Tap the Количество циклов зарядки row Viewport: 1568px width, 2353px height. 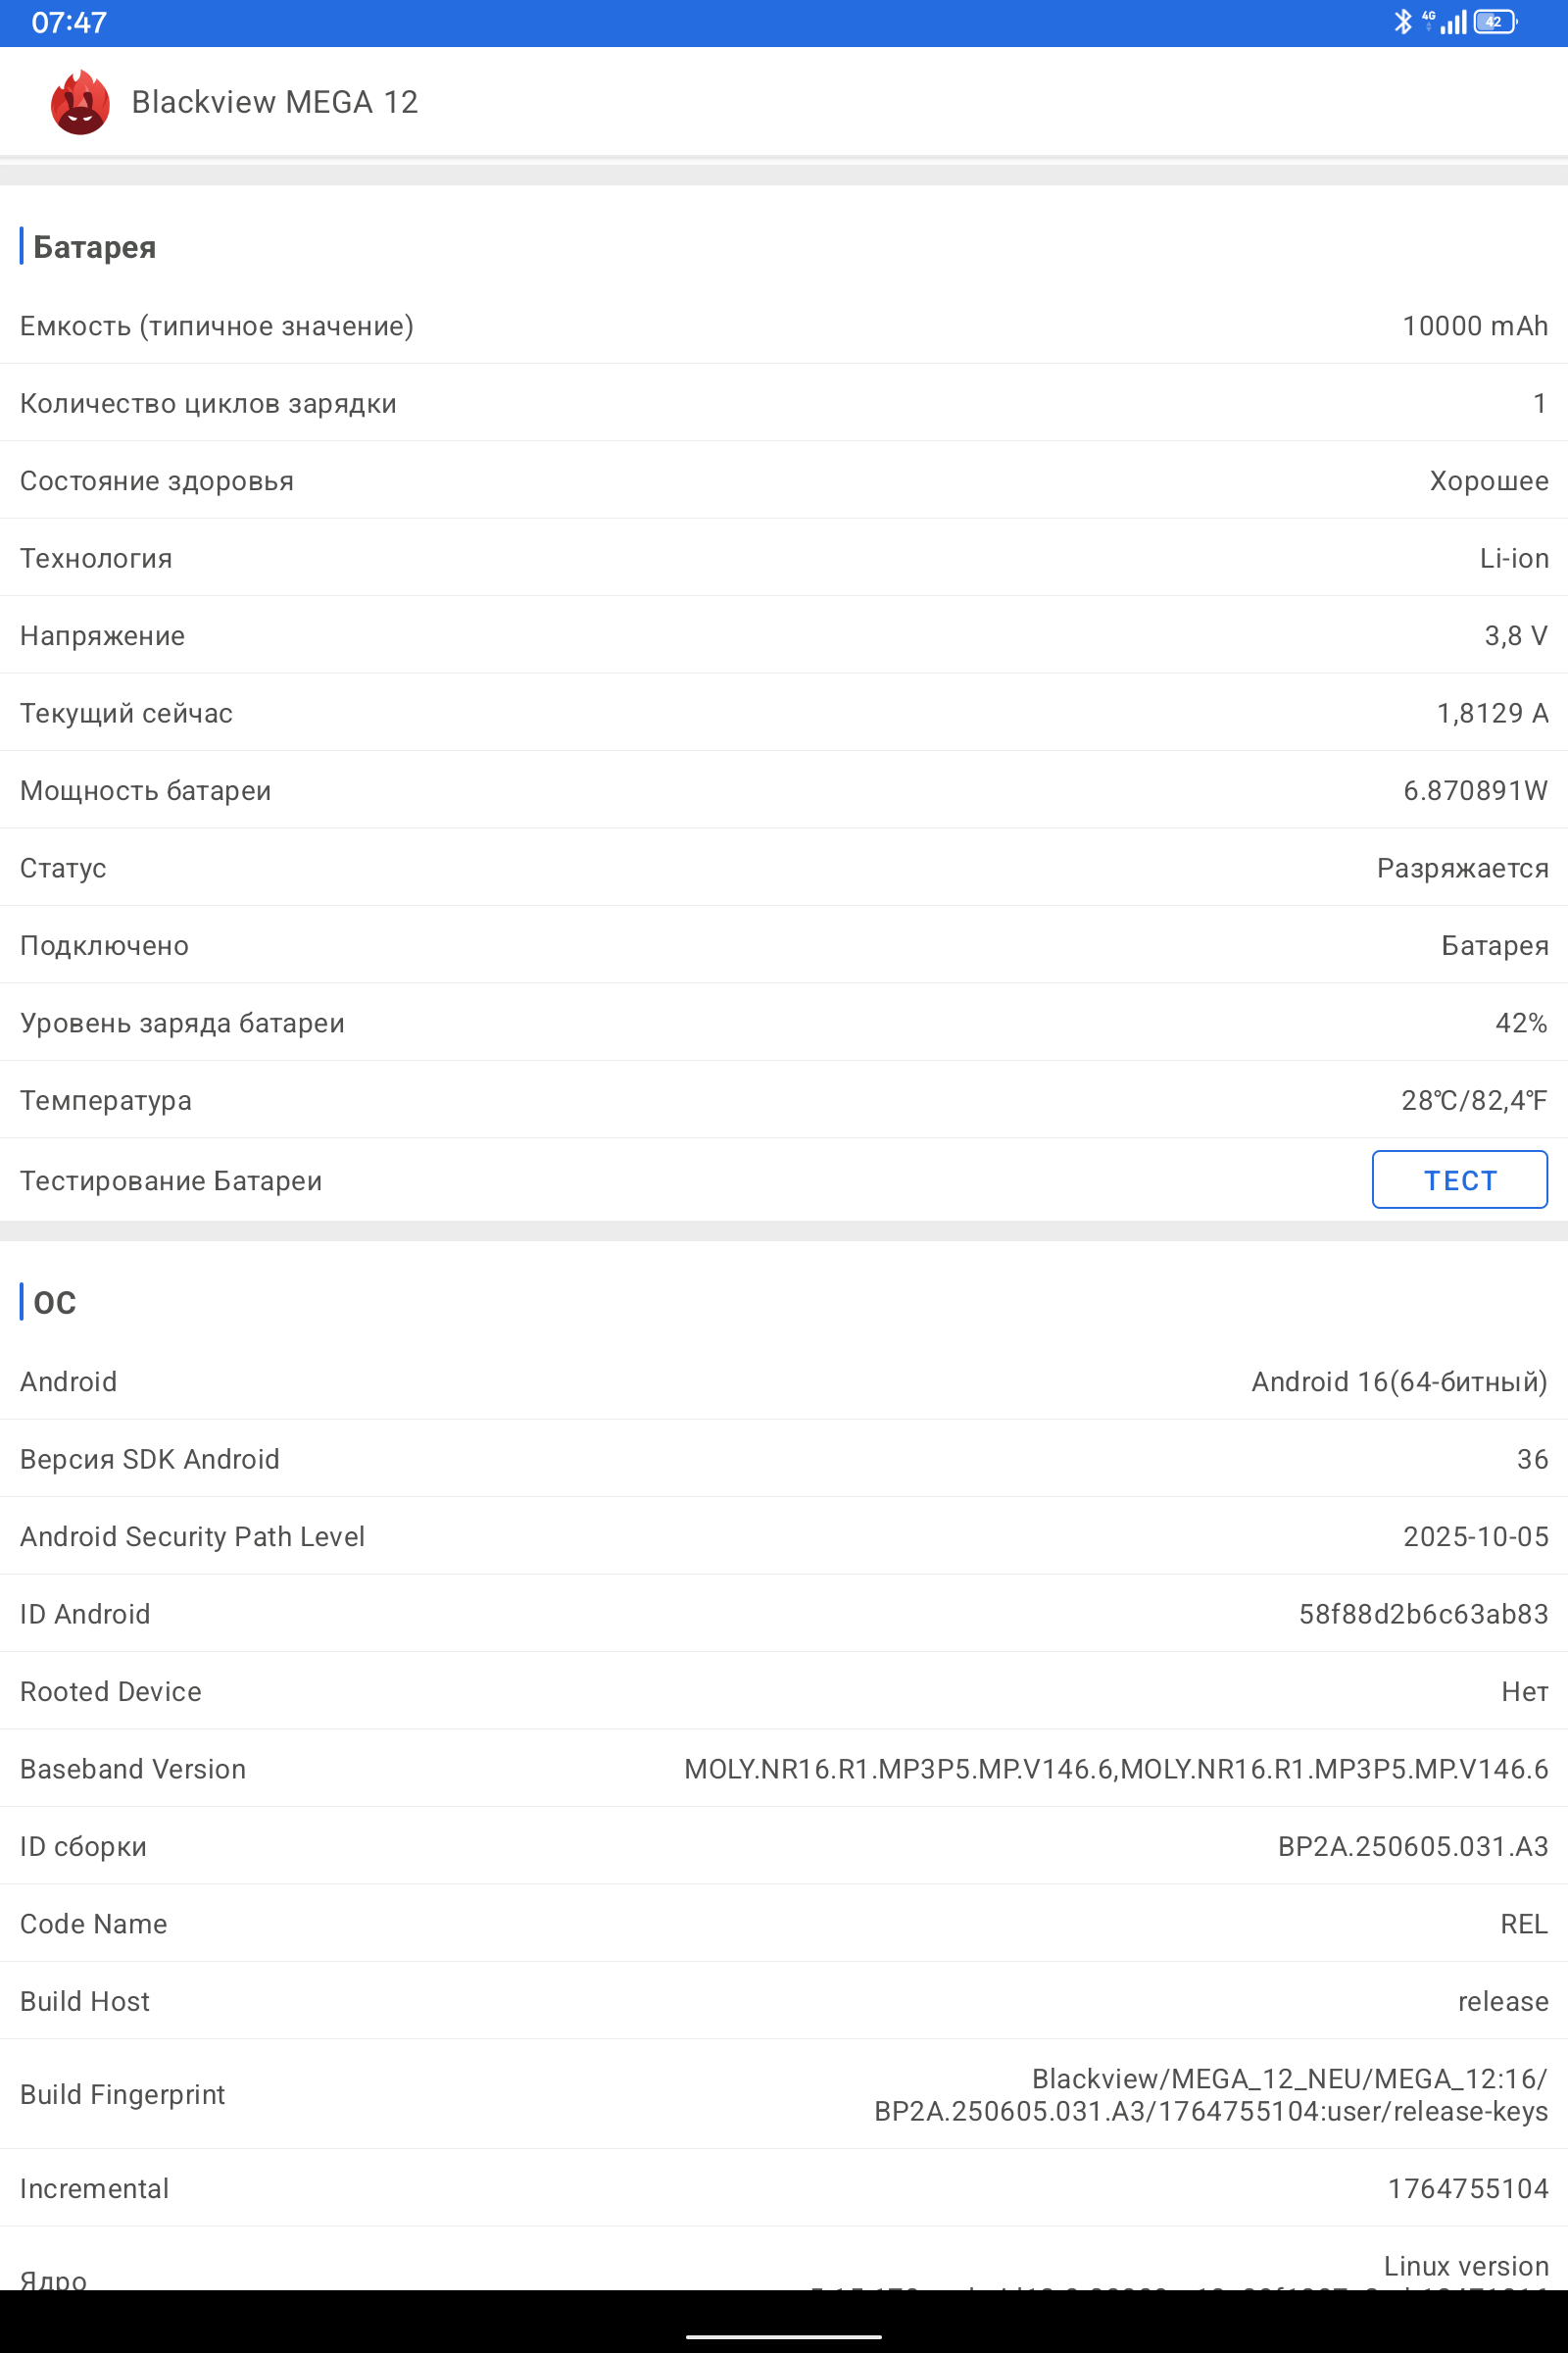tap(784, 403)
